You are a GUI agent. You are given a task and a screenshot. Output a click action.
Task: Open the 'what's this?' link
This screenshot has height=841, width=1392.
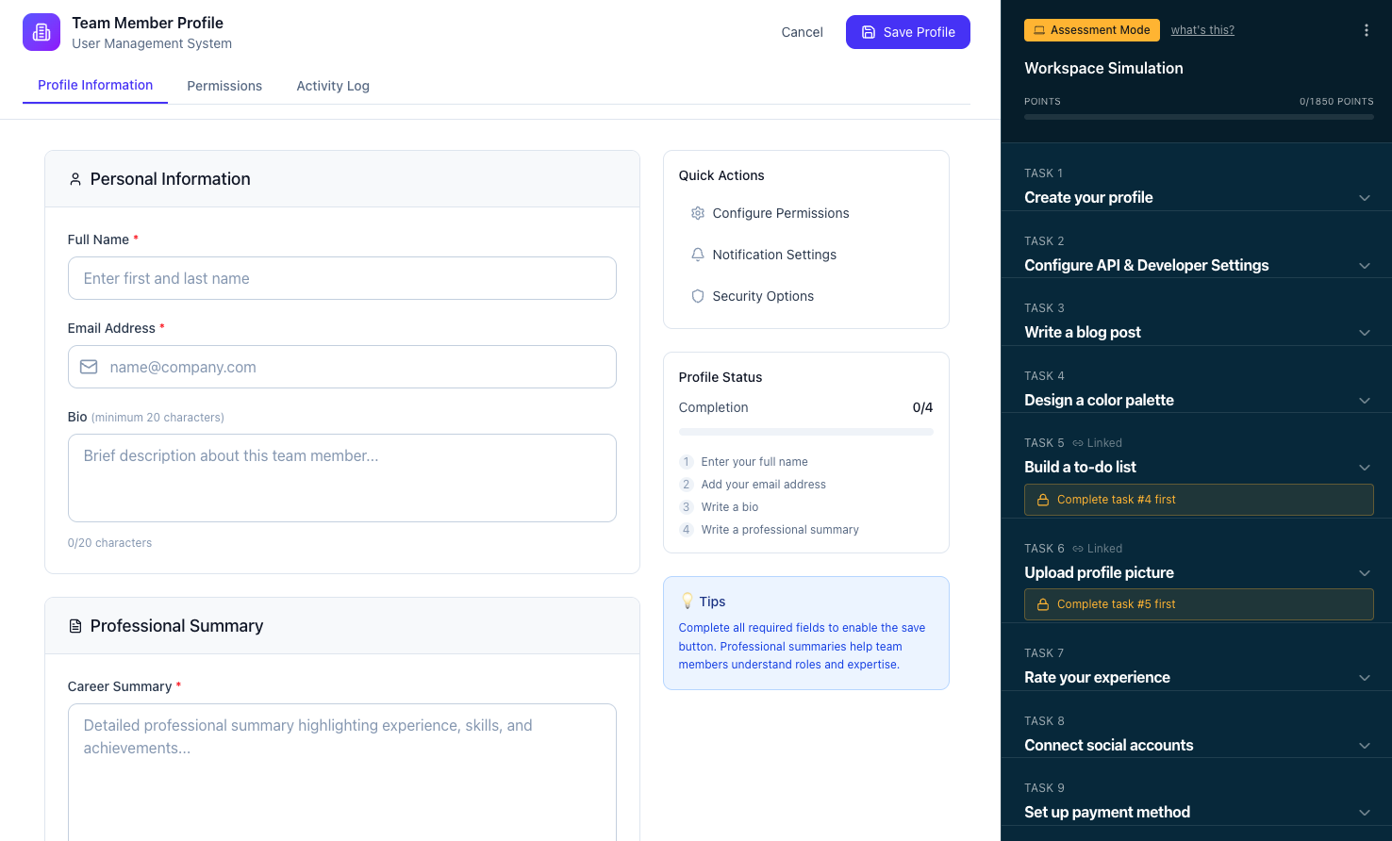1202,29
